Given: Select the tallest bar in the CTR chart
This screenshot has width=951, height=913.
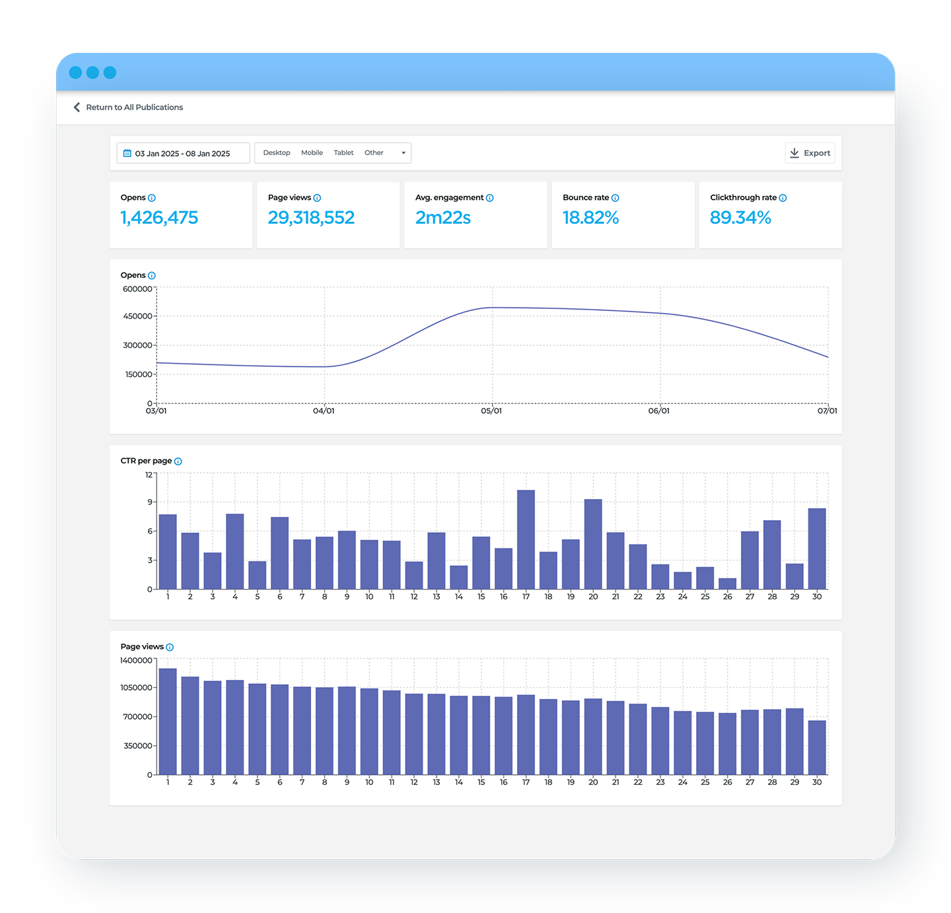Looking at the screenshot, I should [526, 538].
